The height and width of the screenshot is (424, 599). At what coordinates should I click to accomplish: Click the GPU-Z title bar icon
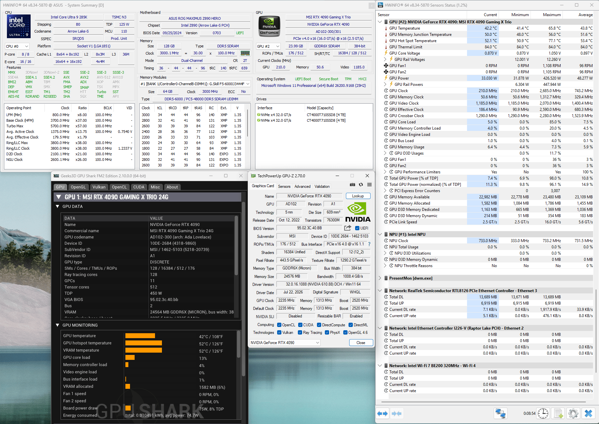[253, 176]
